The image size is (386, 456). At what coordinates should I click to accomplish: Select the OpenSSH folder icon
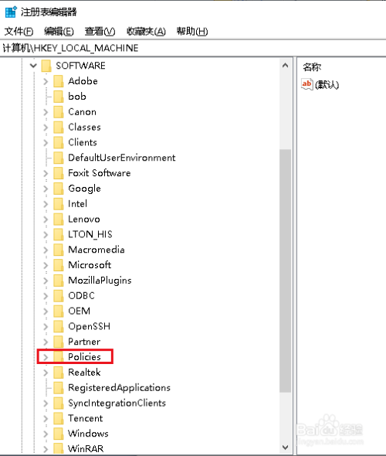click(x=59, y=327)
